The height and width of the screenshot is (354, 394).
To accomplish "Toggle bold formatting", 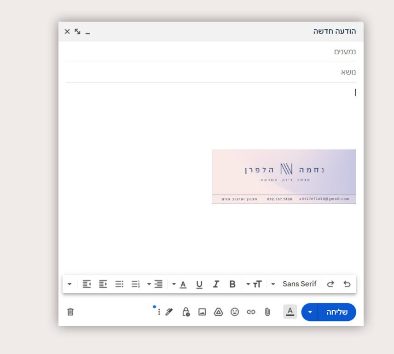I will 232,284.
